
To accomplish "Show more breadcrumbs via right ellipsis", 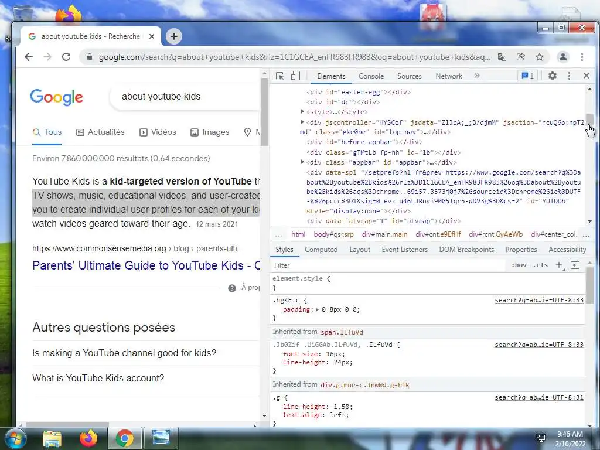I will tap(586, 234).
